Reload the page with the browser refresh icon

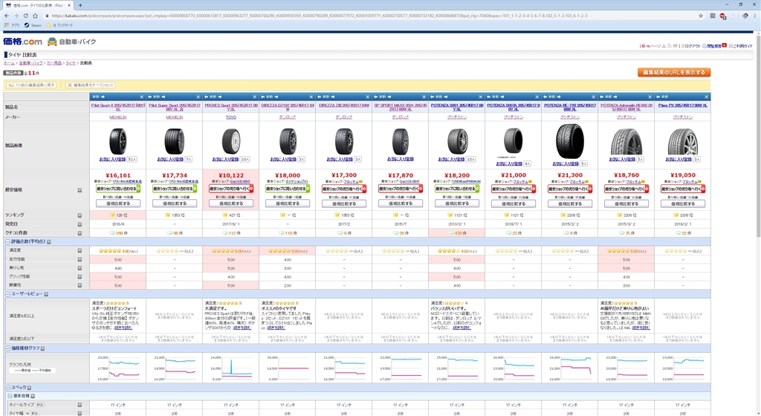(x=33, y=15)
